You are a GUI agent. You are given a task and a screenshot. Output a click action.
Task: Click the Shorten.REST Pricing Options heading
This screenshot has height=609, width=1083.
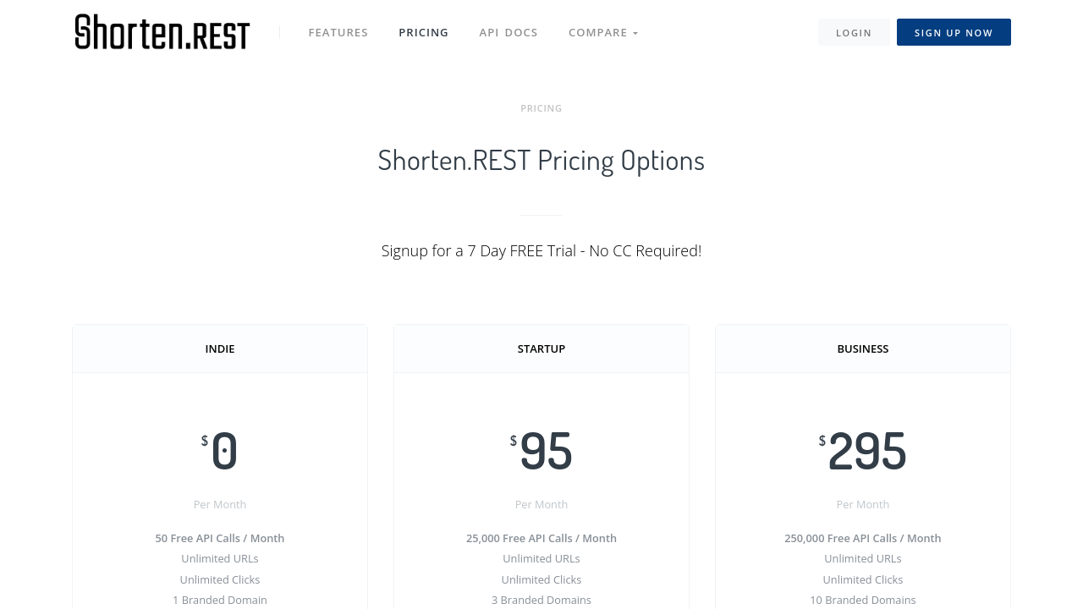pos(541,160)
